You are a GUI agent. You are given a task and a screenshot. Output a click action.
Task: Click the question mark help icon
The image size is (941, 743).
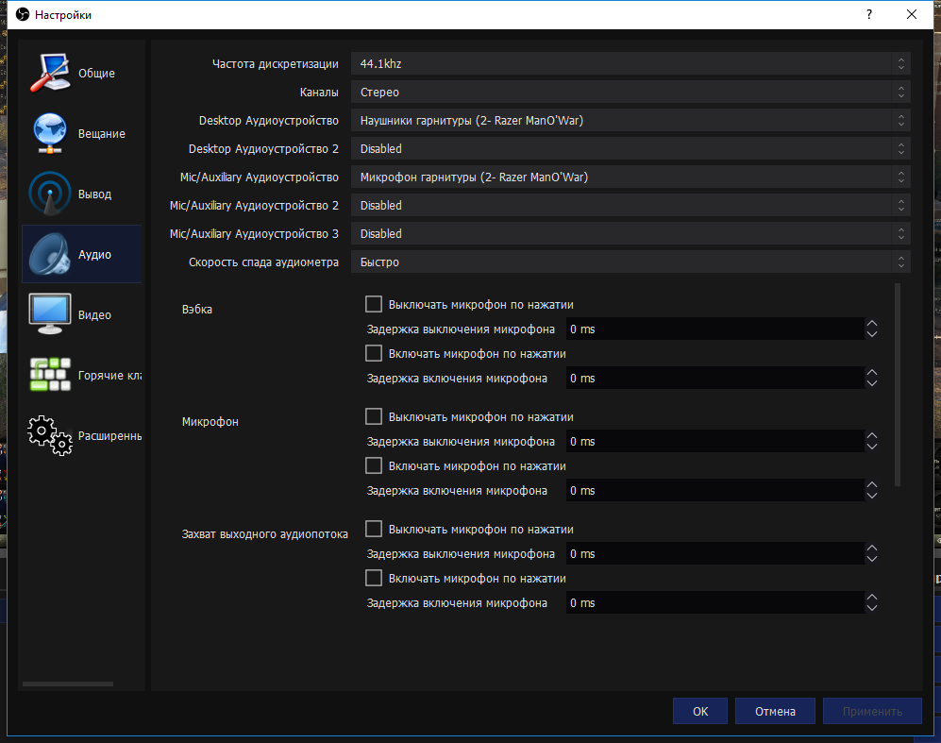click(x=867, y=14)
